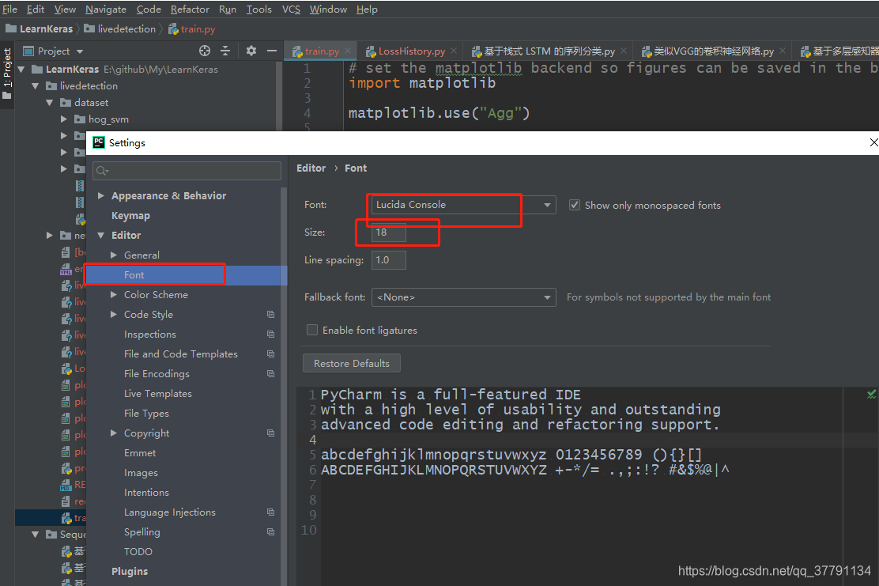Click the copy icon beside Spelling
Screen dimensions: 879x586
[x=271, y=531]
